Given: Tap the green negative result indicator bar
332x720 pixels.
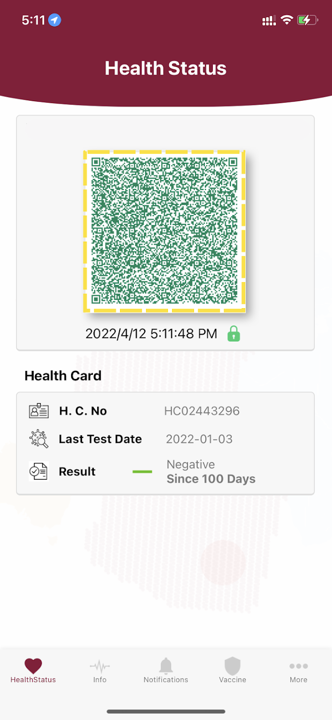Looking at the screenshot, I should [142, 472].
